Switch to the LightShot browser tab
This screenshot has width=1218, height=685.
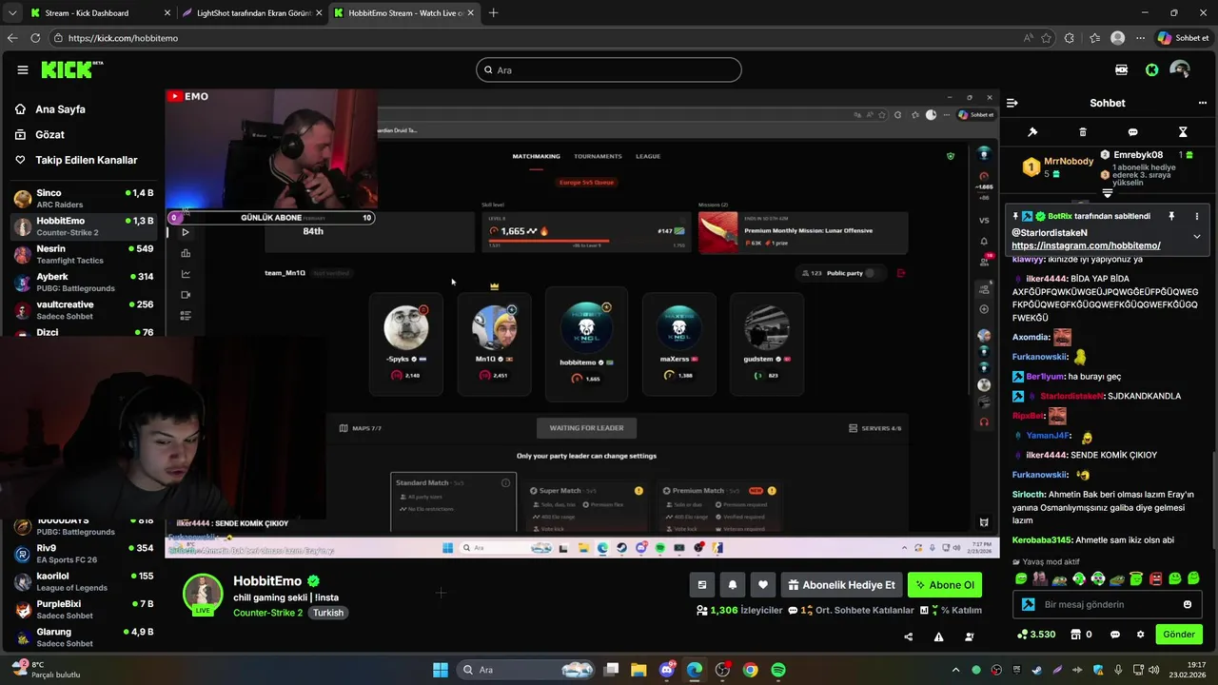252,13
